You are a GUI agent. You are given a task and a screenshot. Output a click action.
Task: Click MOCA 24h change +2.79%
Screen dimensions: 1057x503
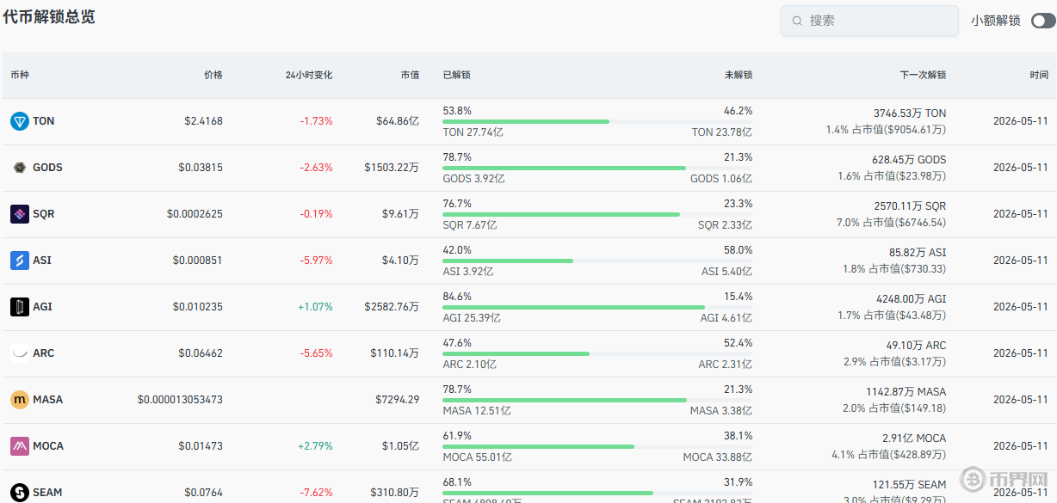pos(315,446)
